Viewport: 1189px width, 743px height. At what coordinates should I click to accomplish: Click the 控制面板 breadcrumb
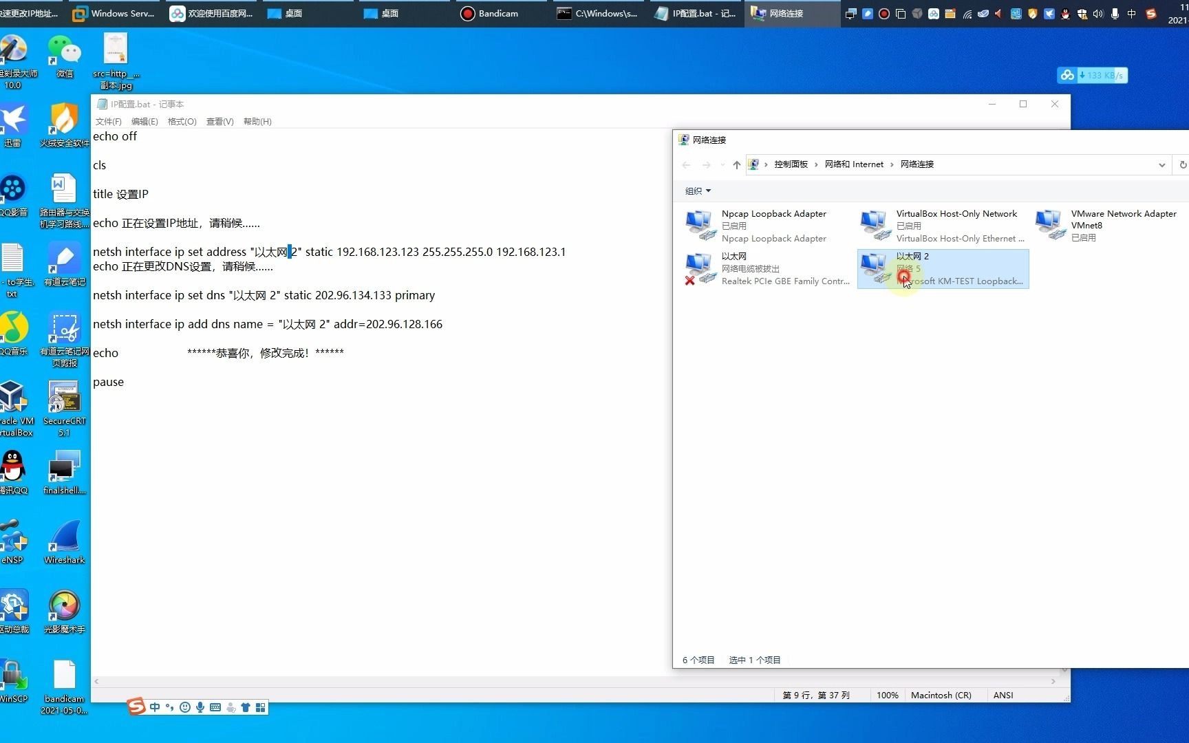(x=791, y=164)
